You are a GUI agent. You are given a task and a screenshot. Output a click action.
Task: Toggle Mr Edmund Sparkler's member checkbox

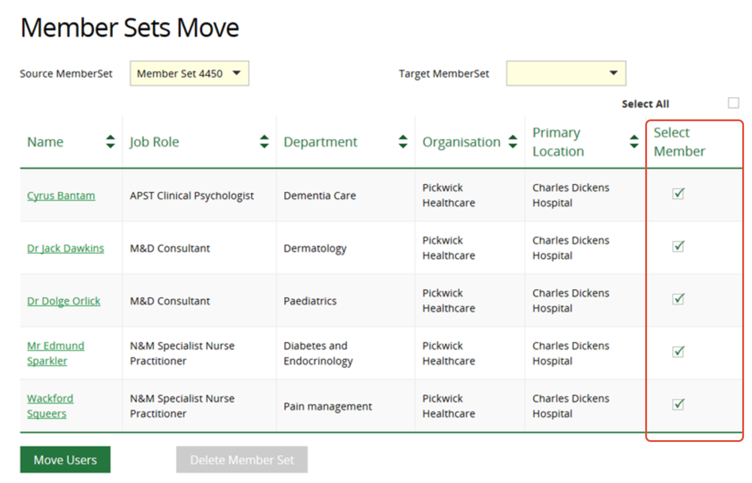678,352
